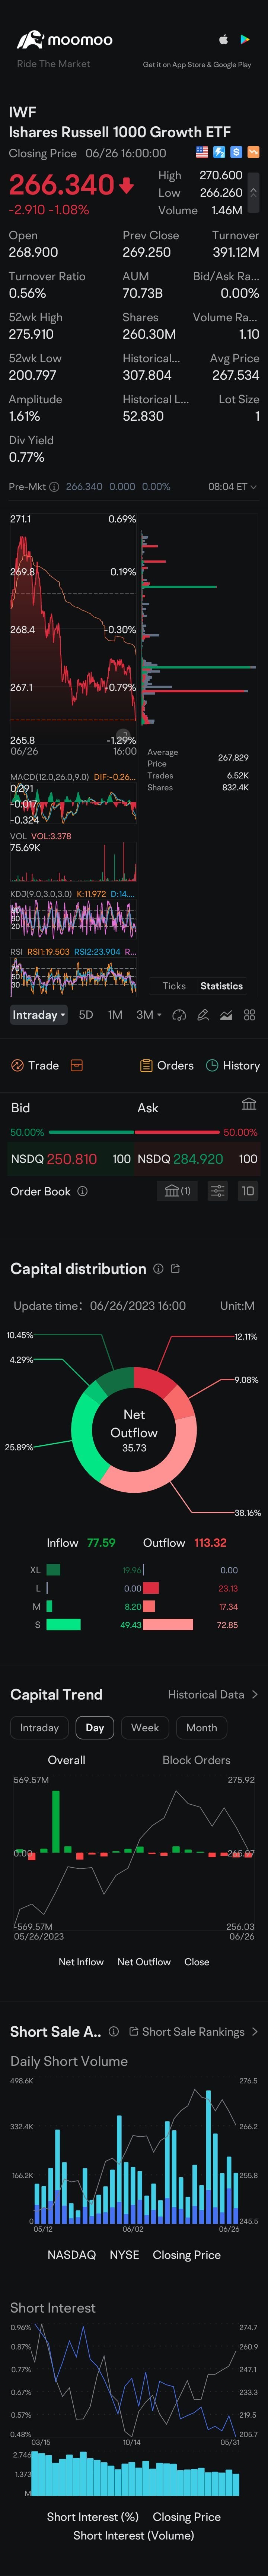
Task: Expand the Pre-Mkt time dropdown
Action: (232, 487)
